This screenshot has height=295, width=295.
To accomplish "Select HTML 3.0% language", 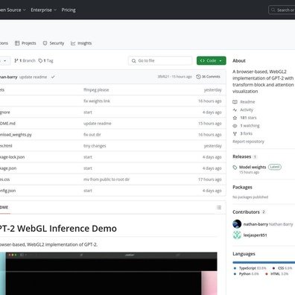I will tap(277, 274).
